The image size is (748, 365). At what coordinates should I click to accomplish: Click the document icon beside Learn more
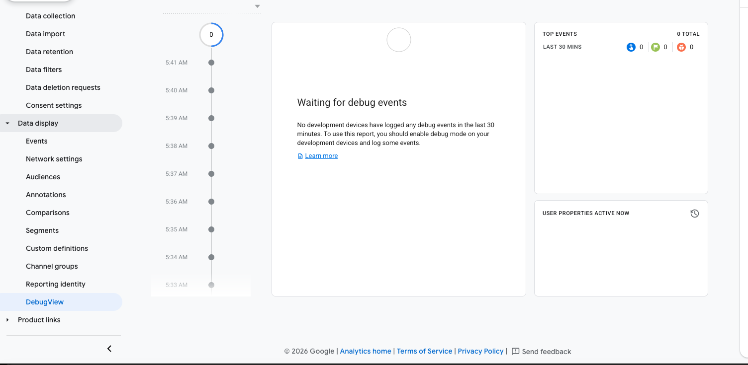click(300, 155)
